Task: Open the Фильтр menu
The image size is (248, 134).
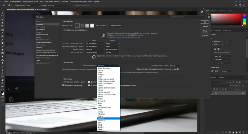Action: [x=57, y=2]
